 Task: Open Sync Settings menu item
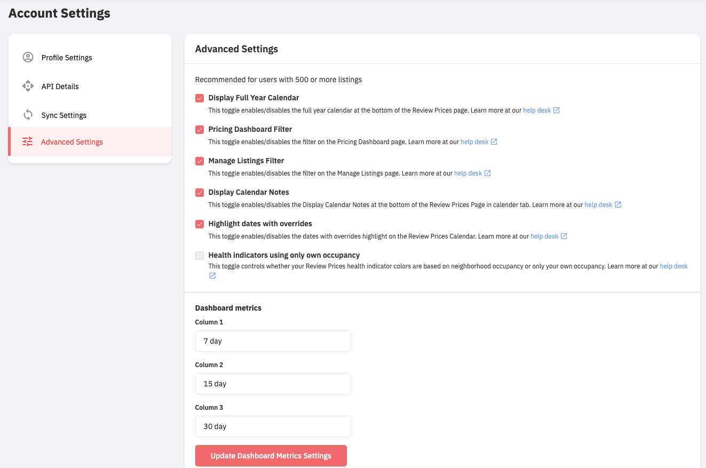pyautogui.click(x=90, y=115)
